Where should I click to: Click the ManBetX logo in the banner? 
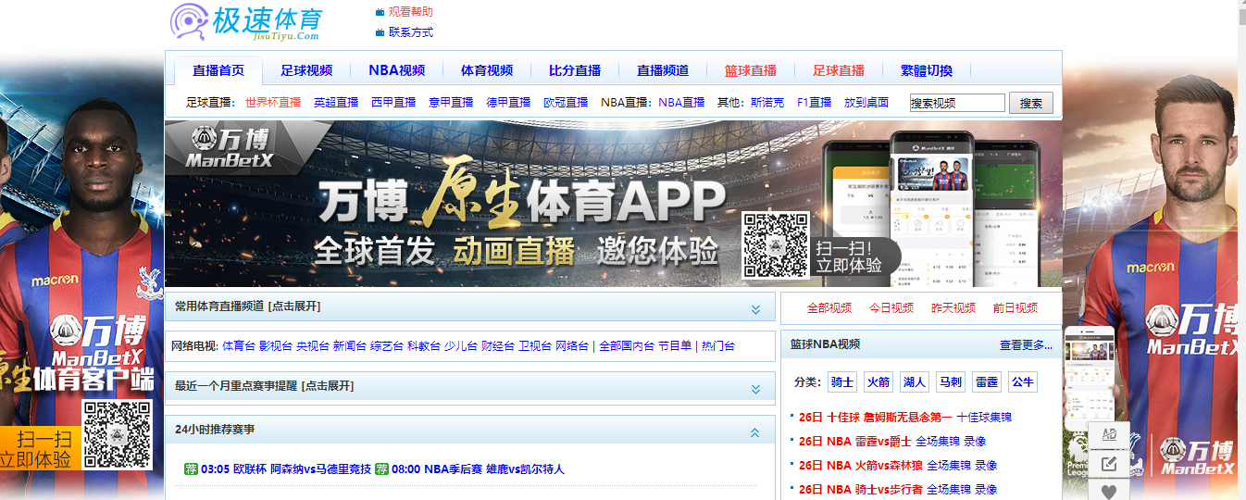point(229,146)
